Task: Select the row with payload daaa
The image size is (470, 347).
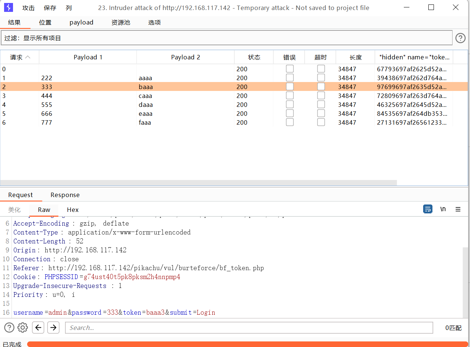Action: (234, 105)
